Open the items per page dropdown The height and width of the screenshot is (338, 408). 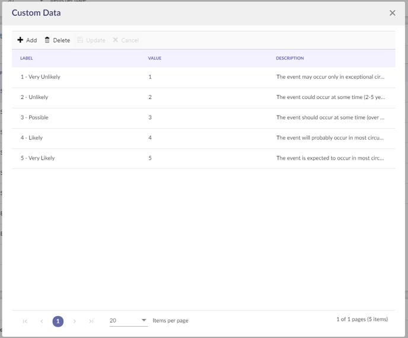[128, 321]
